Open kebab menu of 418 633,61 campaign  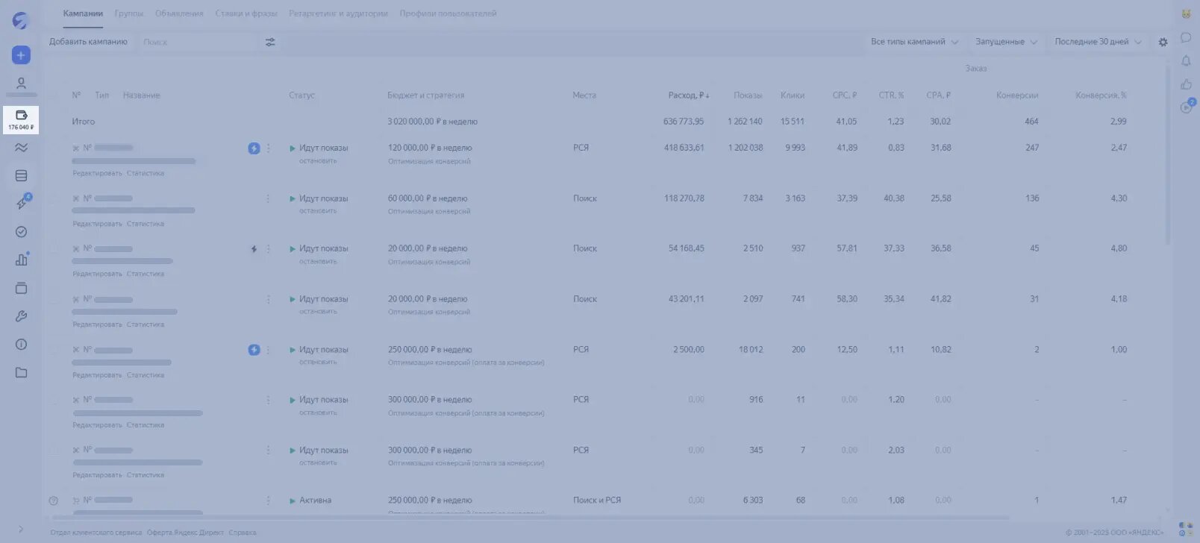pyautogui.click(x=269, y=148)
